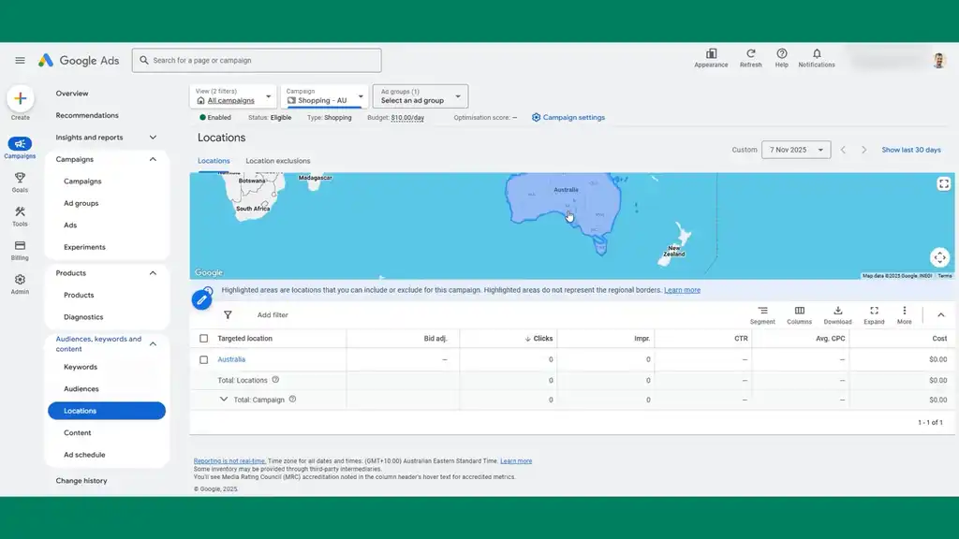Click the blue pencil edit locations button
The width and height of the screenshot is (959, 539).
pyautogui.click(x=201, y=300)
